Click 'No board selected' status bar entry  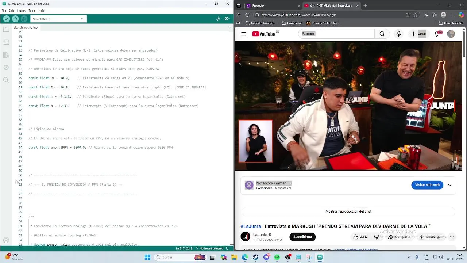(x=209, y=249)
